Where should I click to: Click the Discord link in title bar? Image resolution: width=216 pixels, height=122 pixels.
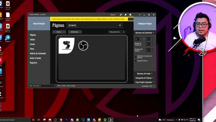[113, 15]
